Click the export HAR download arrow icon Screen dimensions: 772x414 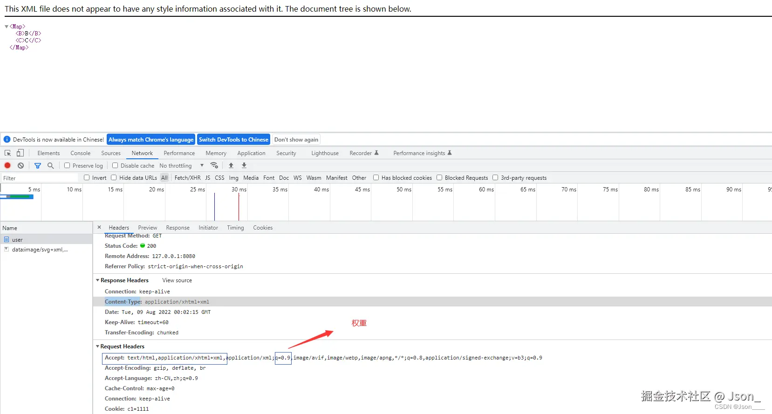click(244, 165)
